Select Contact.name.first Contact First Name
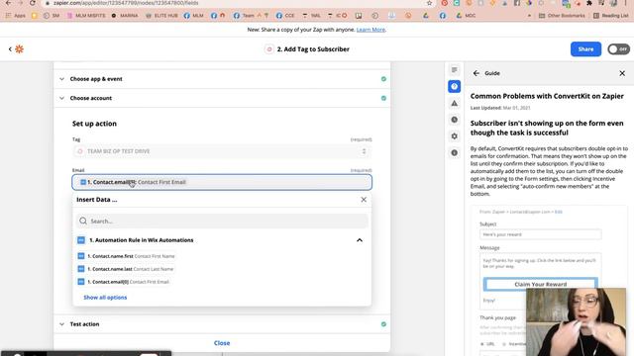The height and width of the screenshot is (356, 634). point(127,256)
